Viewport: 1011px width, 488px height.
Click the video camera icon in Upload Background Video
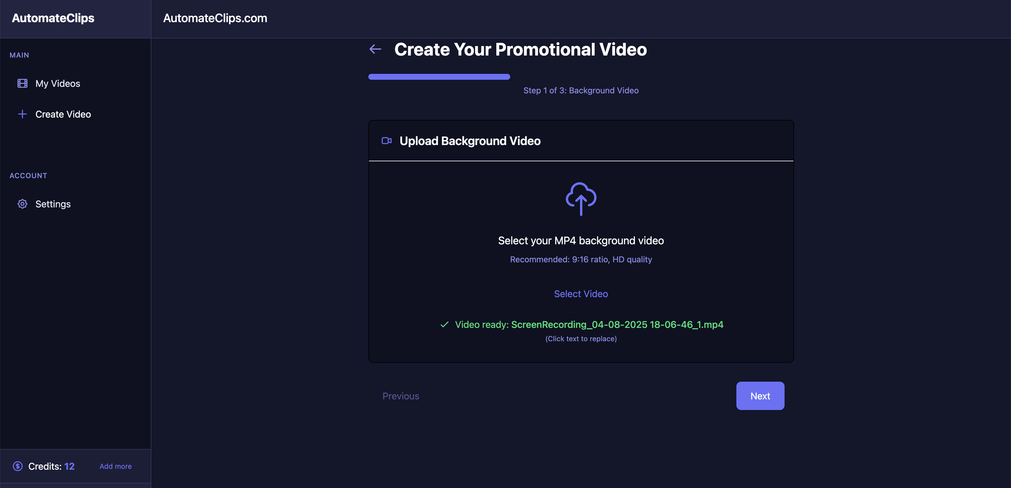[387, 140]
